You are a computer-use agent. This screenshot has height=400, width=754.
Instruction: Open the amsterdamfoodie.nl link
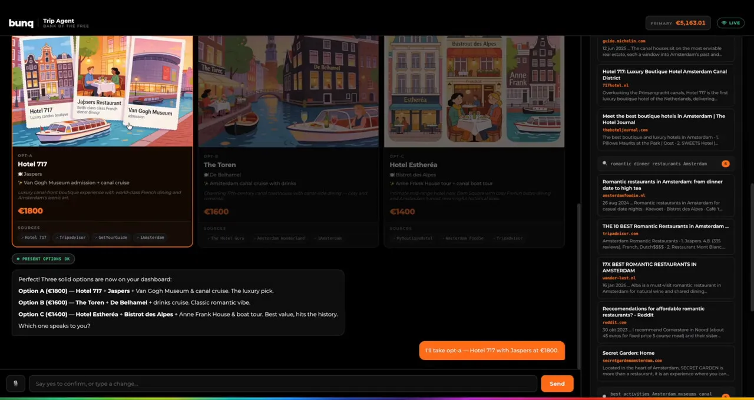pos(624,195)
